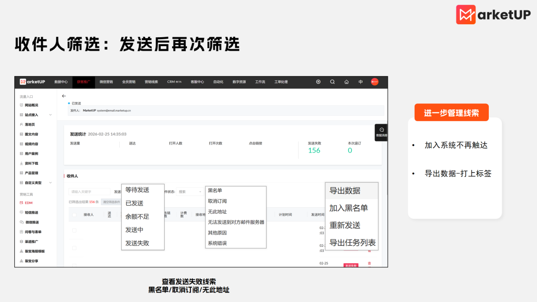
Task: Open the 邮件状态 search dropdown
Action: click(190, 191)
